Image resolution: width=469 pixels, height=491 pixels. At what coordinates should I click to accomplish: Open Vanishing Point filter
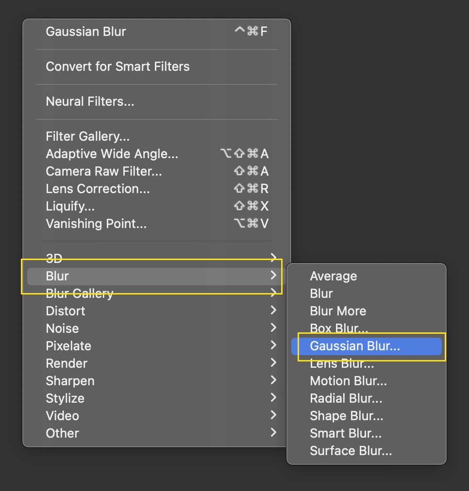click(96, 224)
